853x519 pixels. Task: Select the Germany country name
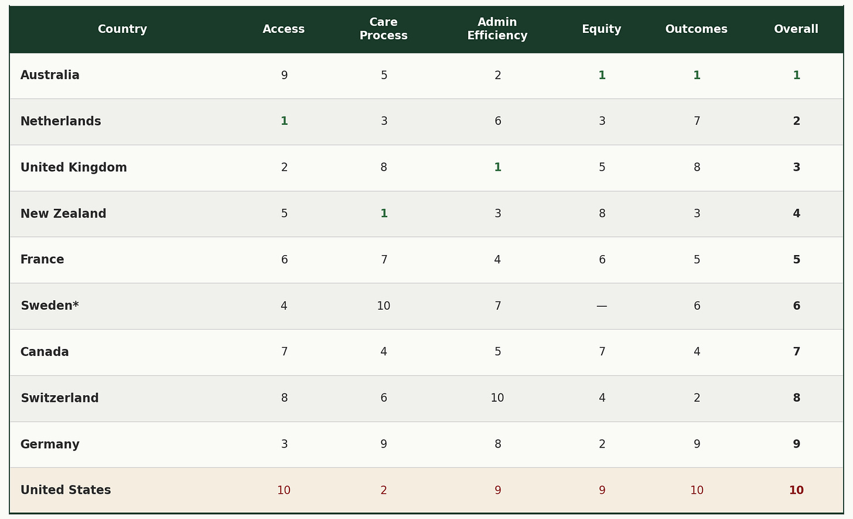(x=50, y=445)
